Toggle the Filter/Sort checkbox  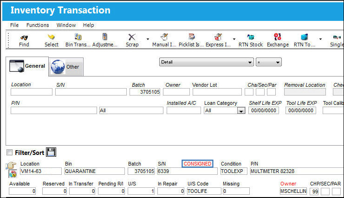(x=9, y=152)
